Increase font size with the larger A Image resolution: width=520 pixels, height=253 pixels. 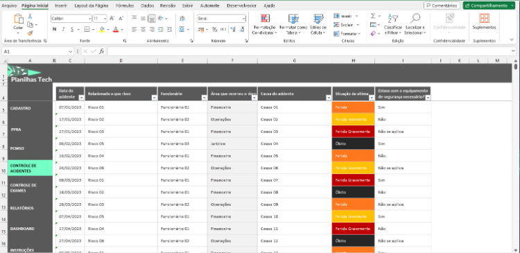pyautogui.click(x=112, y=19)
